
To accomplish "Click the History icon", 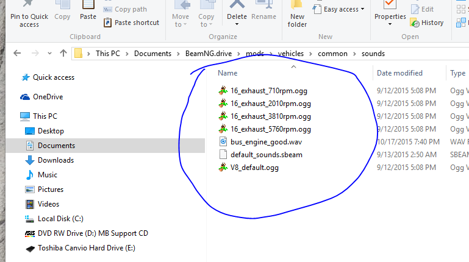I will [415, 23].
